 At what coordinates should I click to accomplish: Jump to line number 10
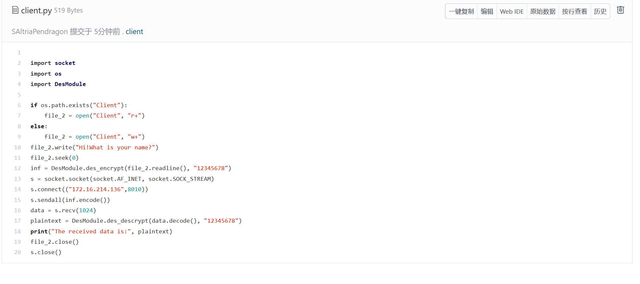pos(18,147)
